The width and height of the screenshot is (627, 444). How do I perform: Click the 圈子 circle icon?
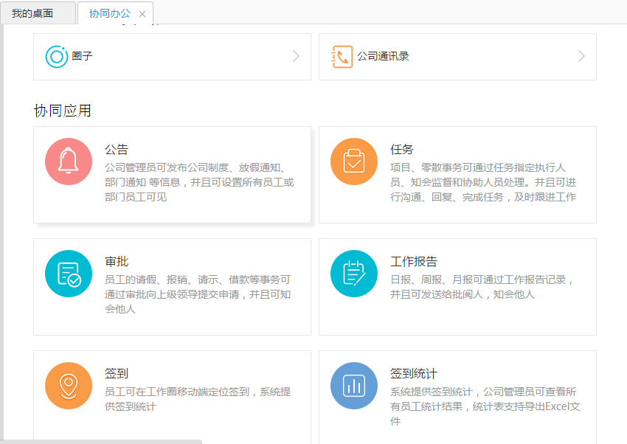(57, 56)
